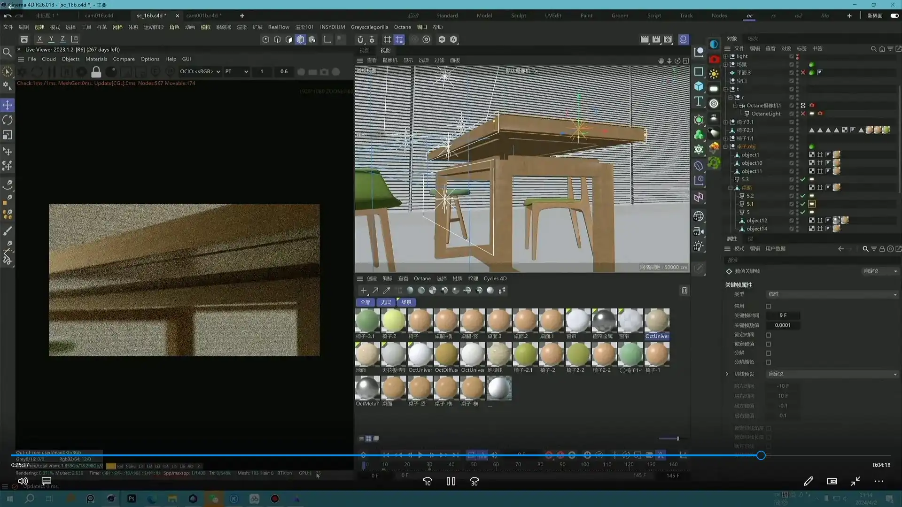Collapse the 桌子.obj hierarchy in the Object Manager
This screenshot has width=902, height=507.
726,146
